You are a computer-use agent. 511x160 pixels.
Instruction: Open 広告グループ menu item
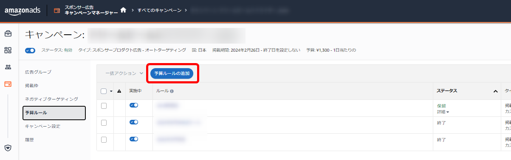point(38,72)
